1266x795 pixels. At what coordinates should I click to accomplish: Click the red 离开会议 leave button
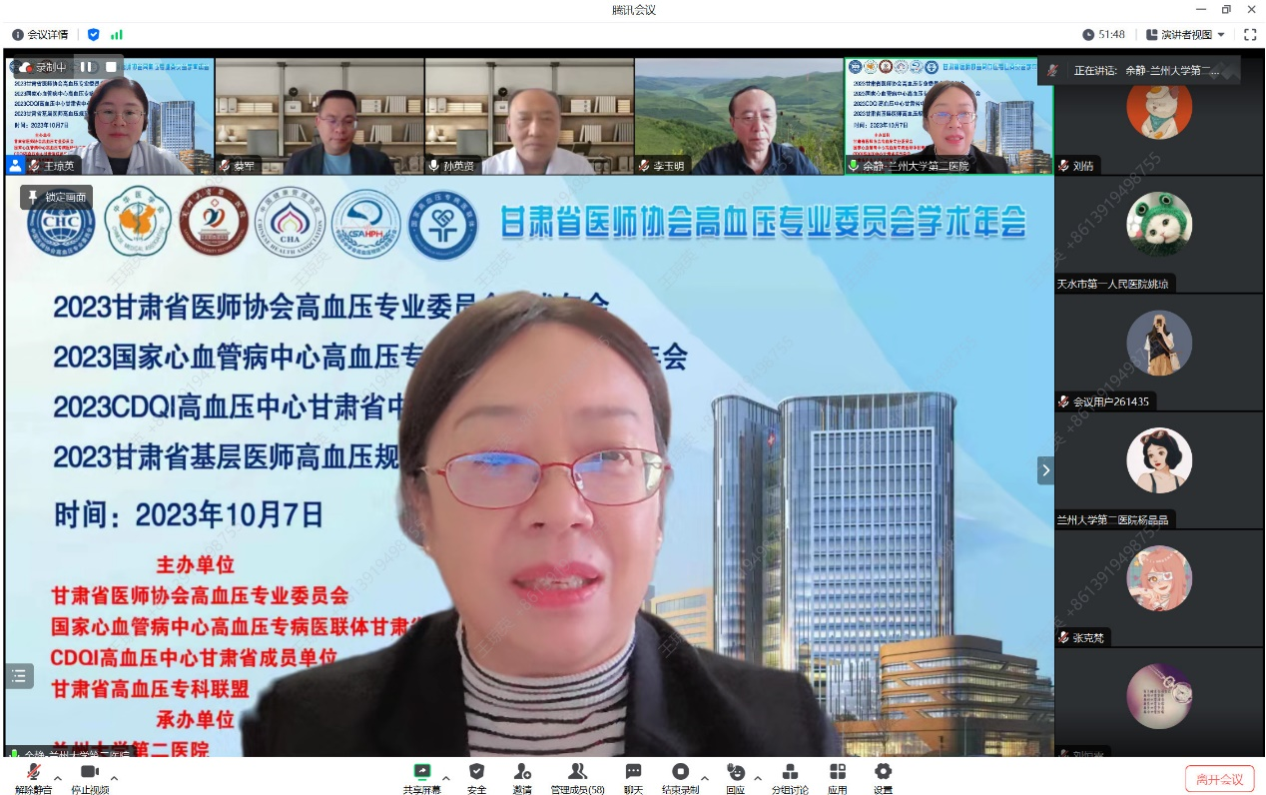click(1219, 779)
